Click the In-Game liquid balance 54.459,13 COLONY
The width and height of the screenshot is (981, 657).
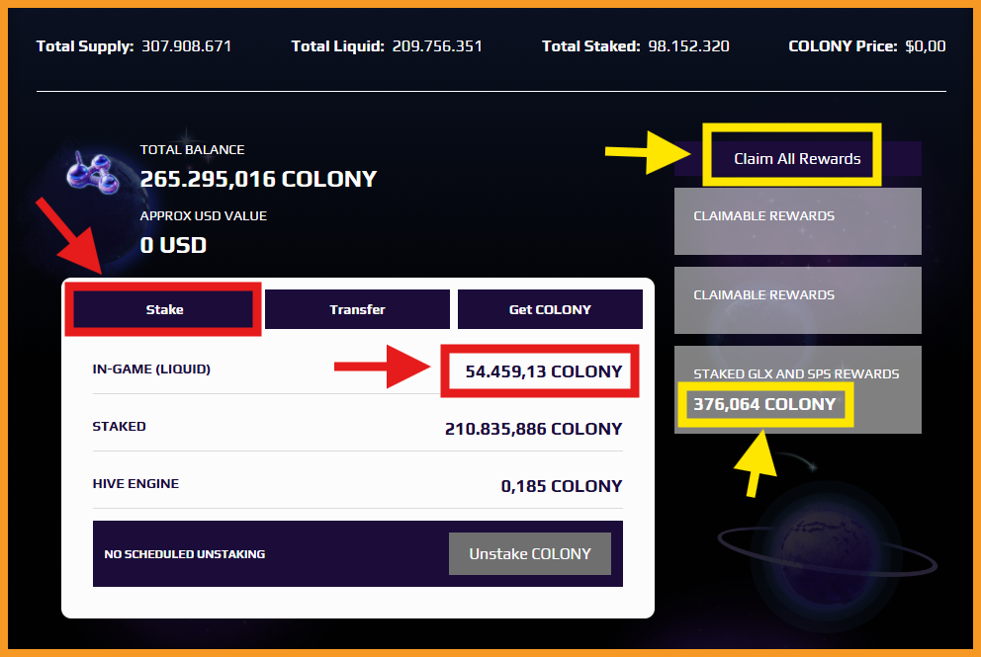(x=544, y=371)
